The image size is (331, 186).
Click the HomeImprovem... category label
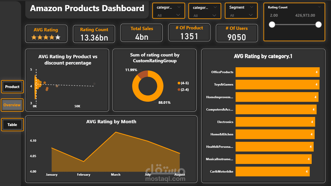[x=220, y=97]
